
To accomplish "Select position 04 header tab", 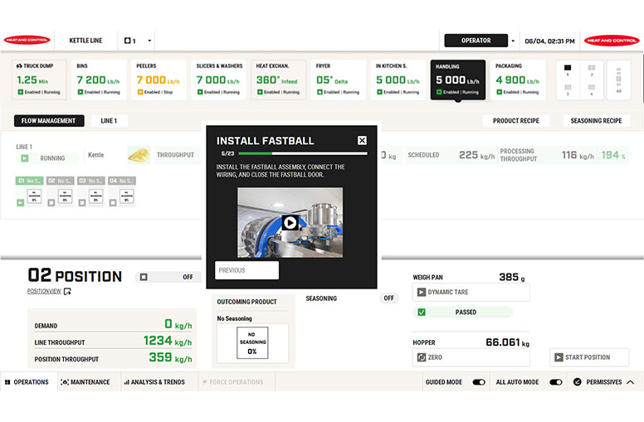I will [122, 181].
